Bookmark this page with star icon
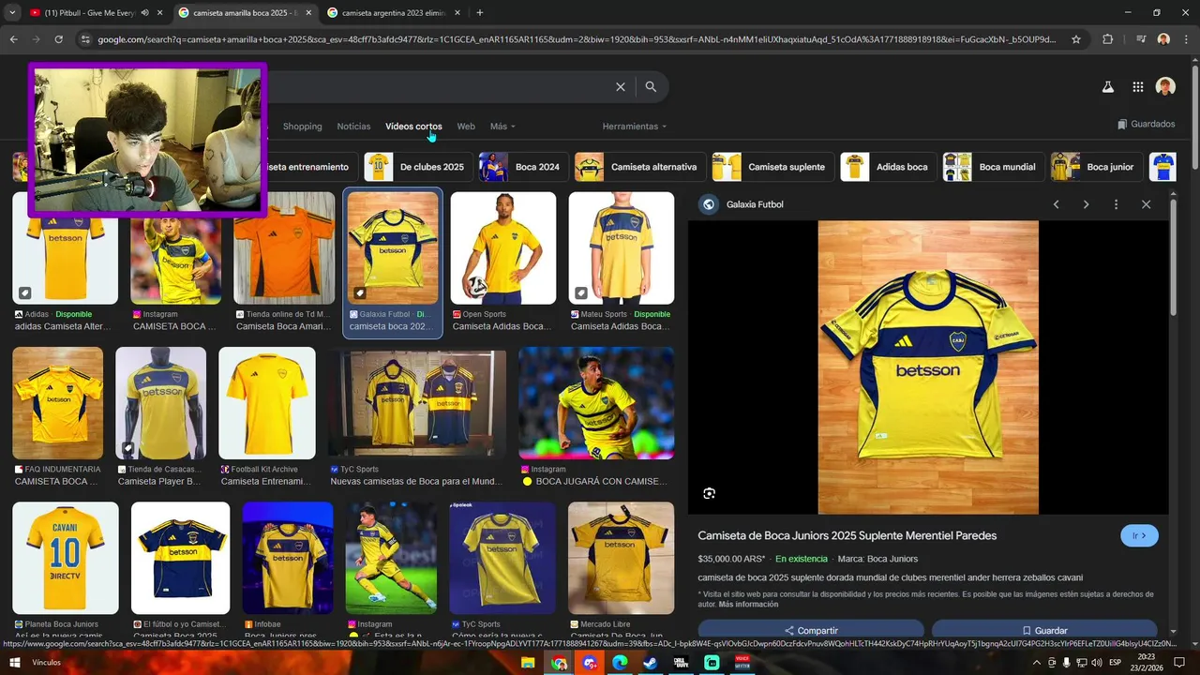The width and height of the screenshot is (1200, 675). [1076, 39]
